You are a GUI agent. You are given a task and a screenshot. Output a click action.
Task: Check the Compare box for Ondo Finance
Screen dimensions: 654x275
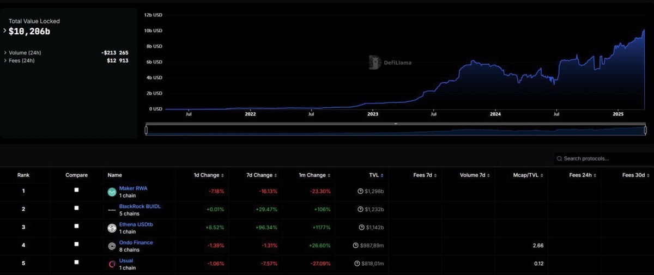click(76, 243)
